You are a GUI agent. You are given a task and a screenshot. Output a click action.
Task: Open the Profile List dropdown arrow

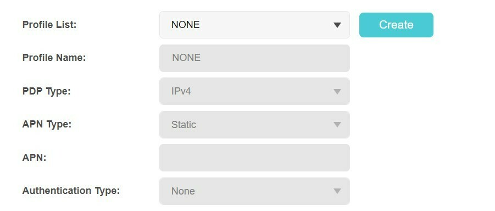pyautogui.click(x=337, y=25)
